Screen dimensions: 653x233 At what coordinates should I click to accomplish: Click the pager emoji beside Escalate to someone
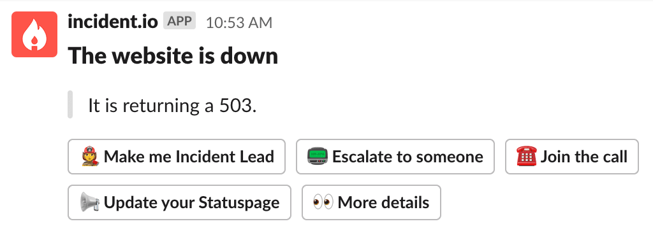[318, 157]
